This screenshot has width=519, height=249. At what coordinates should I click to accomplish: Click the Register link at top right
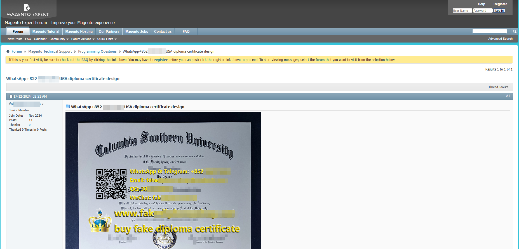(500, 4)
